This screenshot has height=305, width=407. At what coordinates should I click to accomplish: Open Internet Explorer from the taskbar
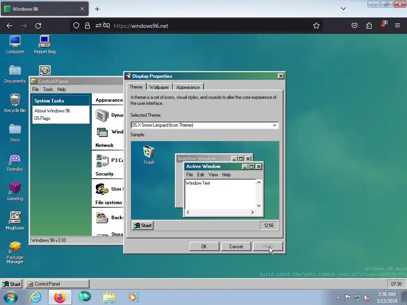click(x=35, y=297)
